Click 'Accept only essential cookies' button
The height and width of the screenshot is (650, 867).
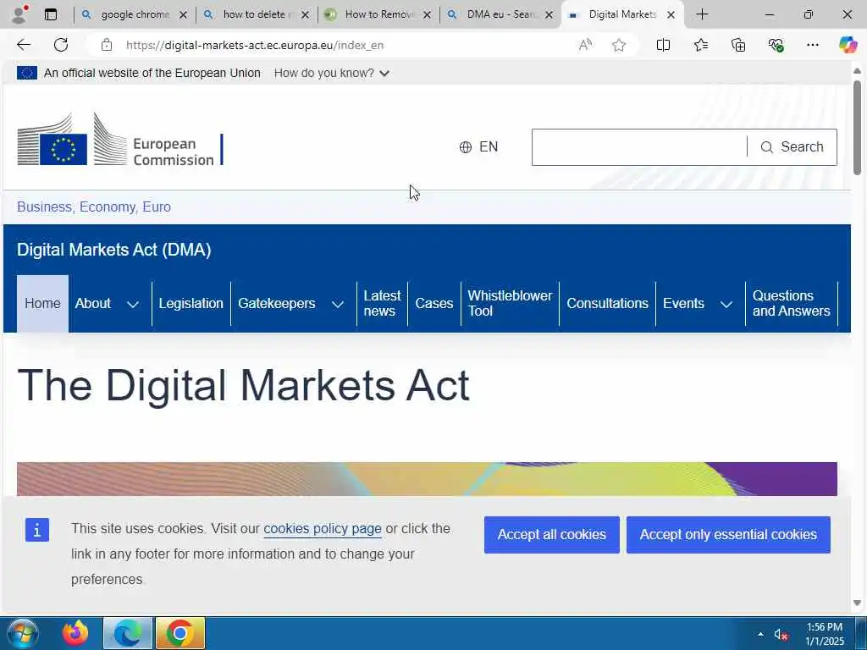click(x=728, y=535)
